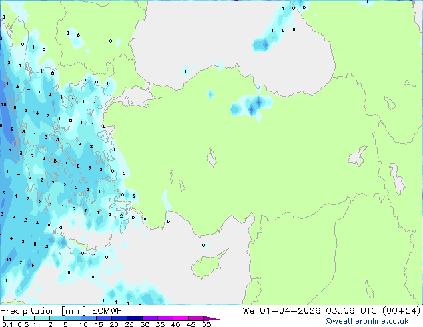Click the 45–50 mm legend color box

tap(196, 318)
